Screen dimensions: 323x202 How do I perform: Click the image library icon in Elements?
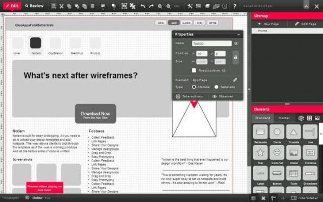click(317, 118)
